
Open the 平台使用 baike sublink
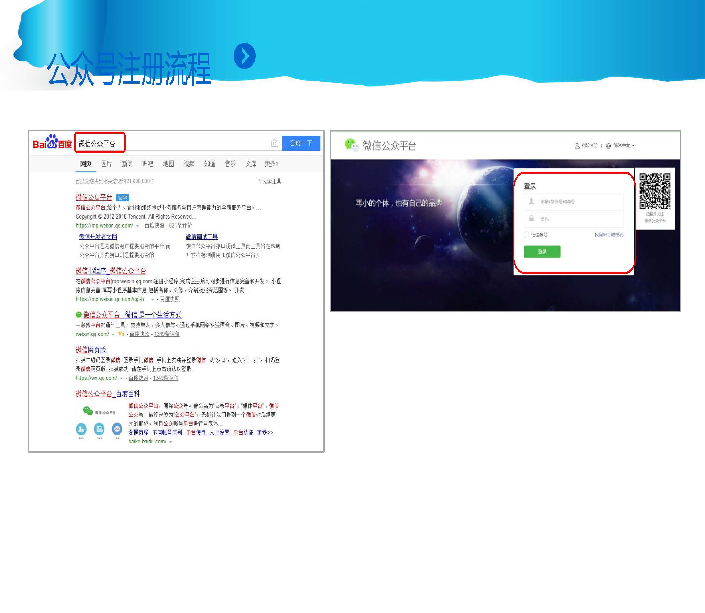pos(196,432)
